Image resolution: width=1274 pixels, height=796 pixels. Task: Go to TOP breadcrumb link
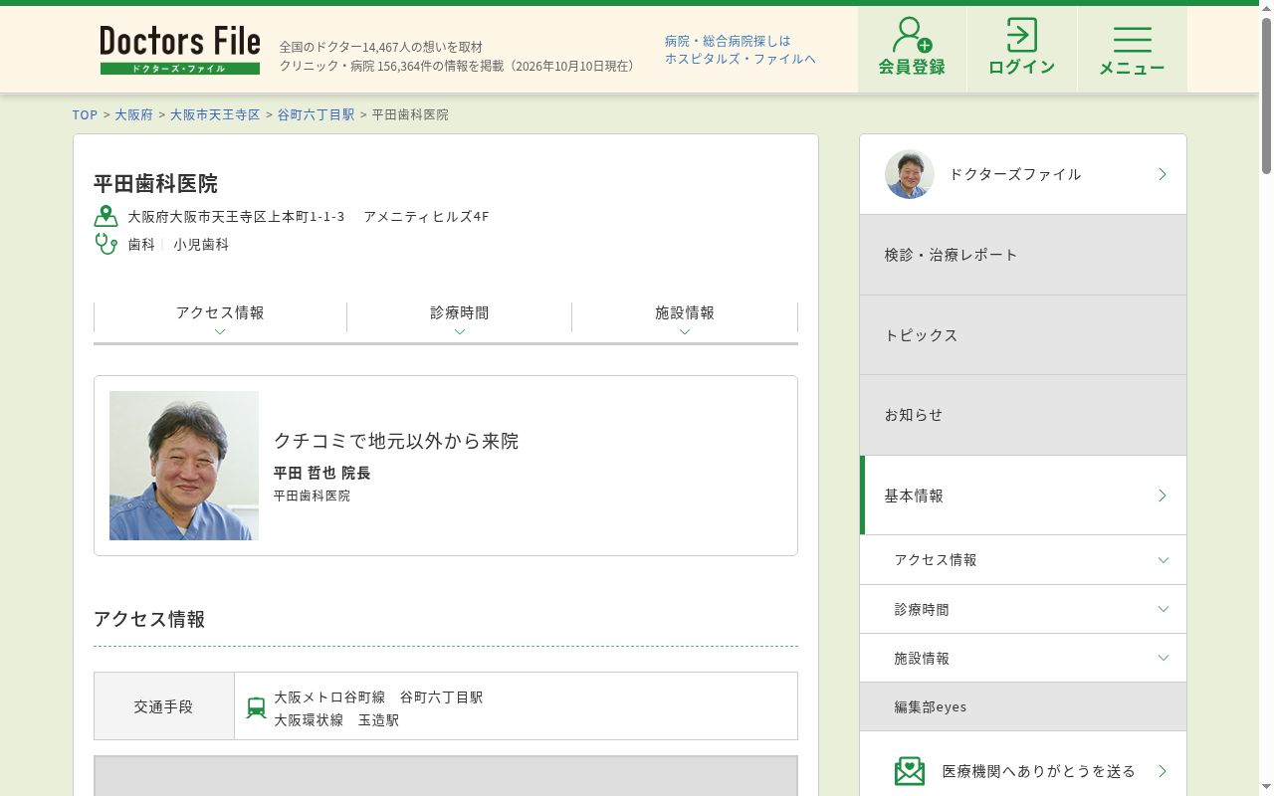click(x=85, y=114)
